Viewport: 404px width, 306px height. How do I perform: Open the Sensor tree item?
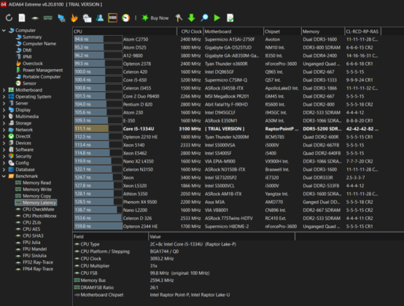(x=29, y=83)
